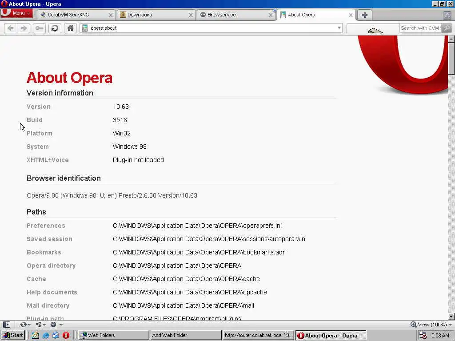This screenshot has width=455, height=341.
Task: Click the page icon in the address bar
Action: [85, 28]
